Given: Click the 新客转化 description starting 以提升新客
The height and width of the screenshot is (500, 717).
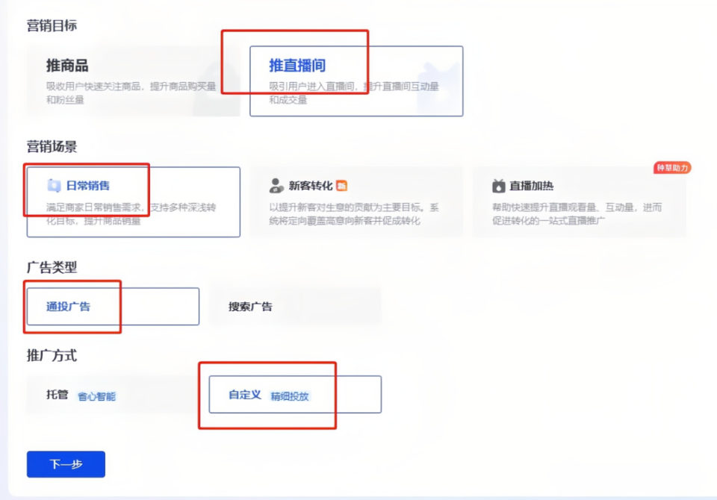Looking at the screenshot, I should coord(354,214).
